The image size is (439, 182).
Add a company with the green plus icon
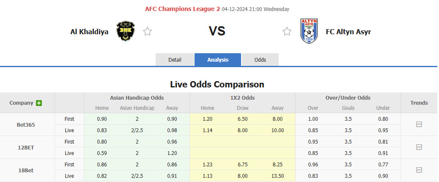(39, 103)
